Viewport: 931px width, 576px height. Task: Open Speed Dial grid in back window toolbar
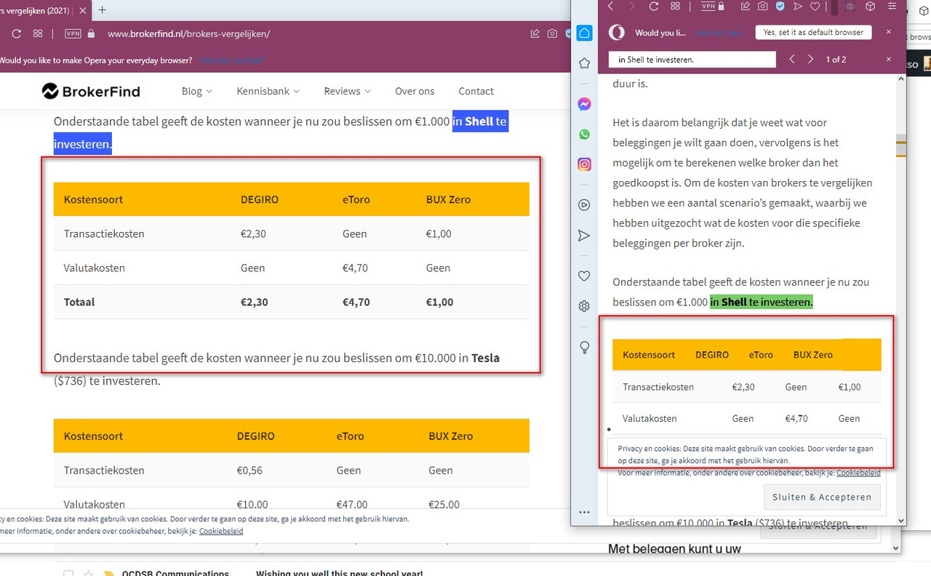coord(38,33)
